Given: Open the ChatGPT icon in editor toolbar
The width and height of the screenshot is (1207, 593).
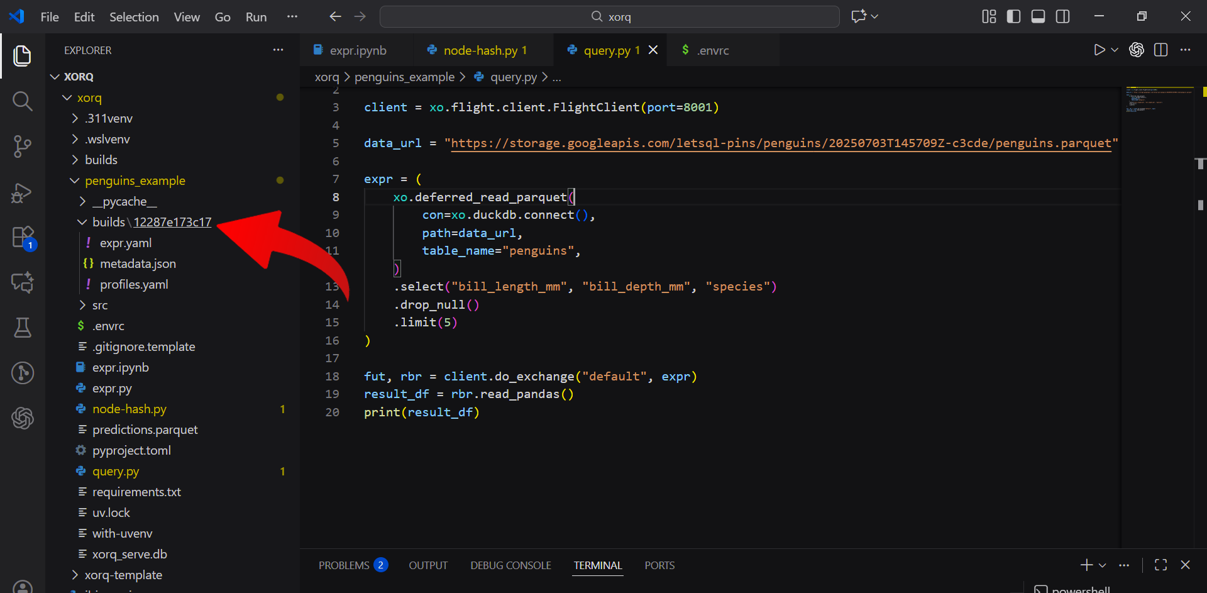Looking at the screenshot, I should point(1137,50).
